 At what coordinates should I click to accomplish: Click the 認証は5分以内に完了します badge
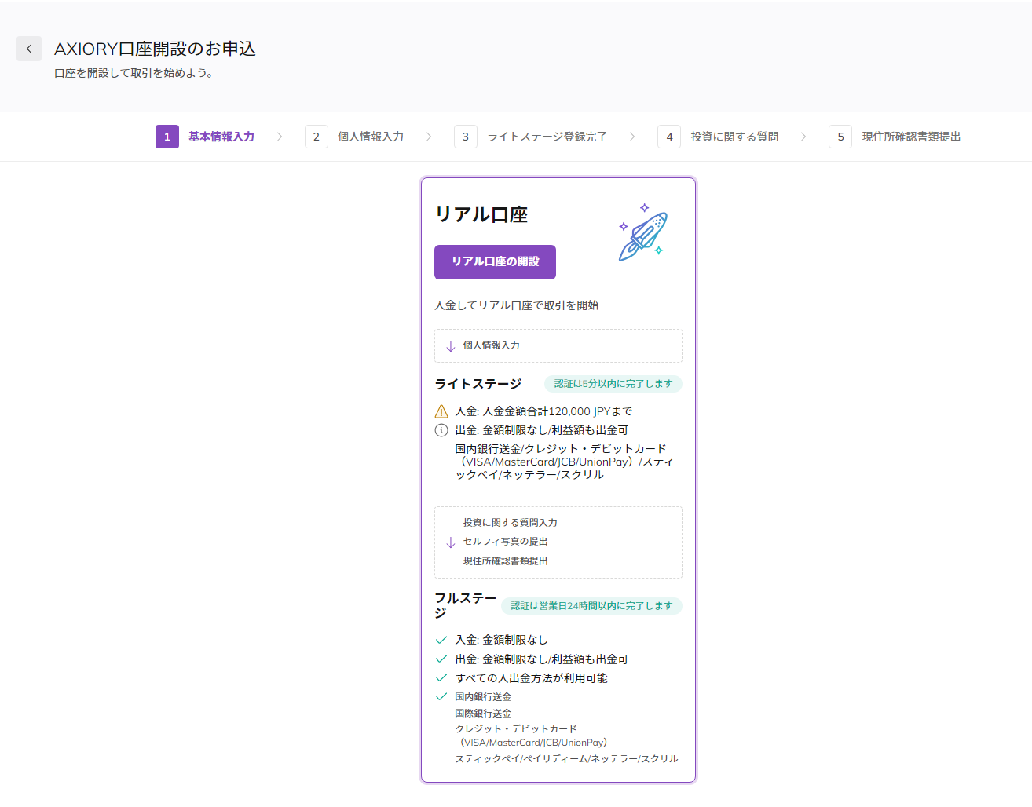pyautogui.click(x=613, y=384)
